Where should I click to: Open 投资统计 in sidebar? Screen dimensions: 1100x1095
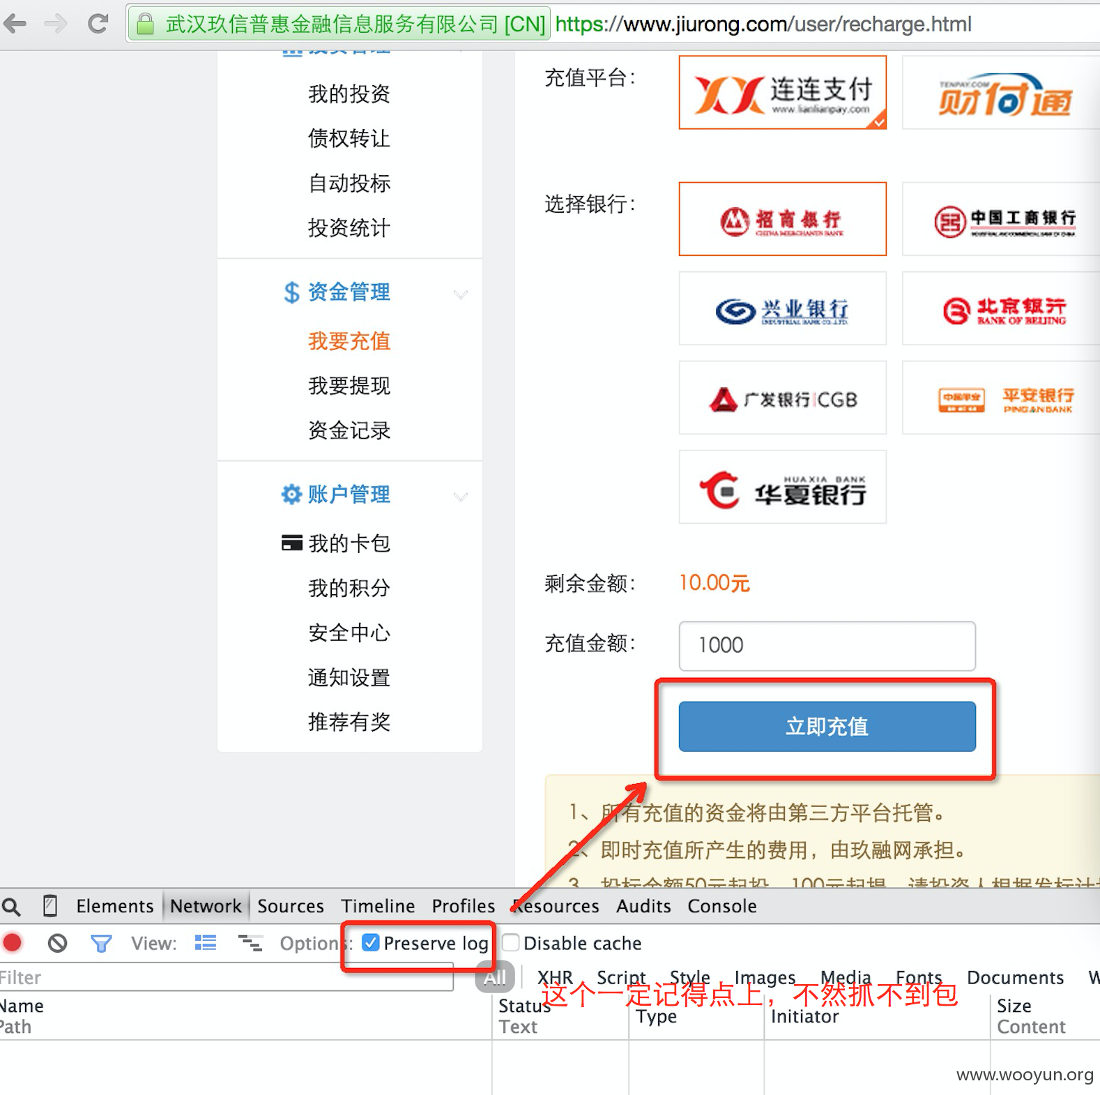coord(349,227)
